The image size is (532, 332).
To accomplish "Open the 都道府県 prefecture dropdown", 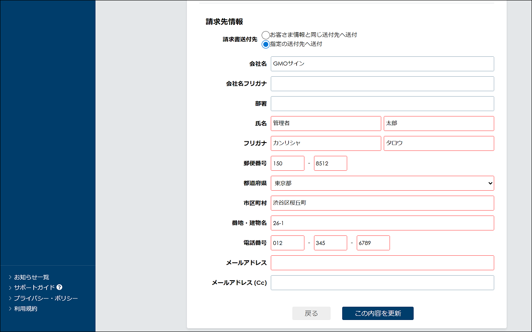I will 382,183.
